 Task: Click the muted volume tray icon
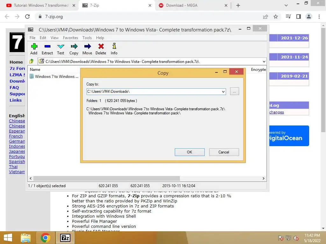pyautogui.click(x=296, y=238)
